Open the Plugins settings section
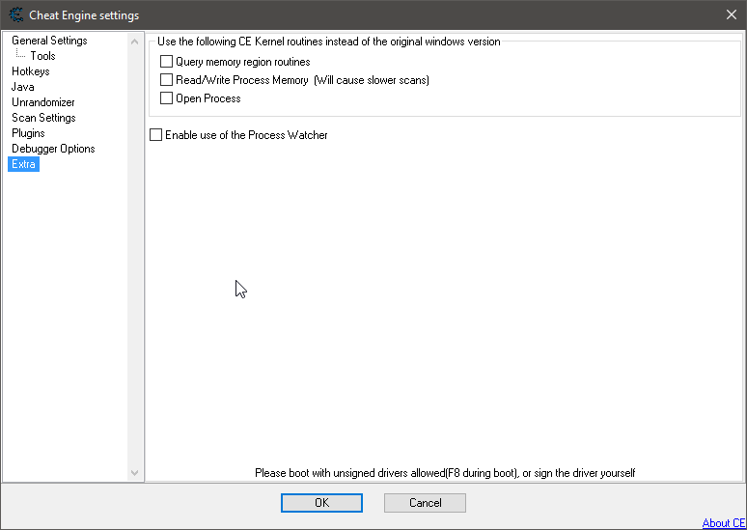Image resolution: width=747 pixels, height=530 pixels. (x=28, y=133)
